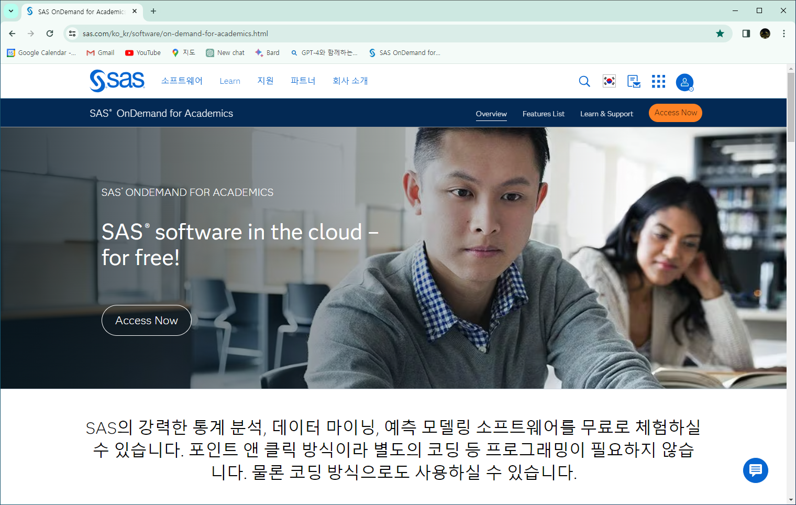This screenshot has height=505, width=796.
Task: Click the browser forward arrow
Action: pos(31,34)
